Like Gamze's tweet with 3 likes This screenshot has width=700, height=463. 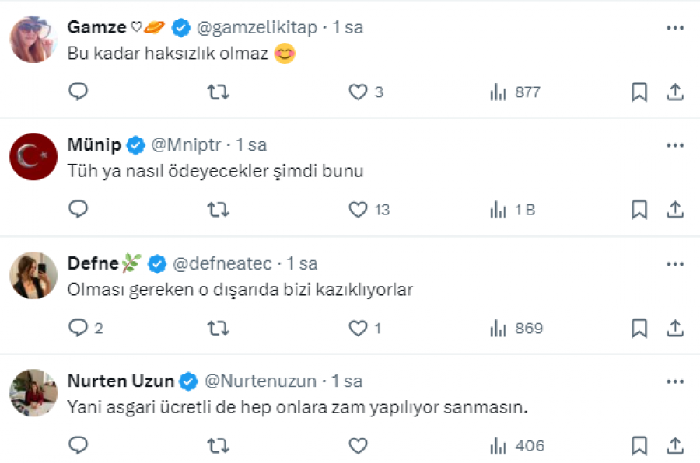coord(366,92)
